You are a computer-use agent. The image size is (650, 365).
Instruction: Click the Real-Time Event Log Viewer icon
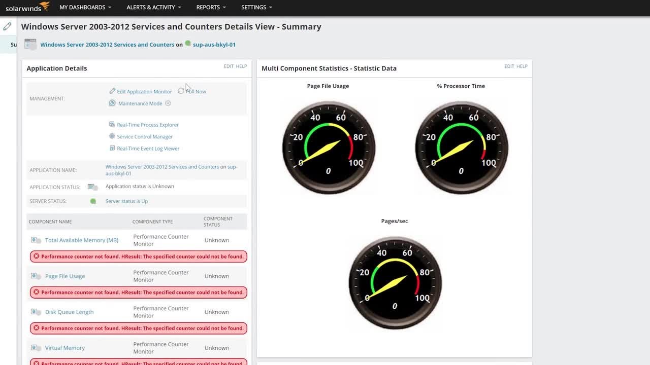[112, 148]
